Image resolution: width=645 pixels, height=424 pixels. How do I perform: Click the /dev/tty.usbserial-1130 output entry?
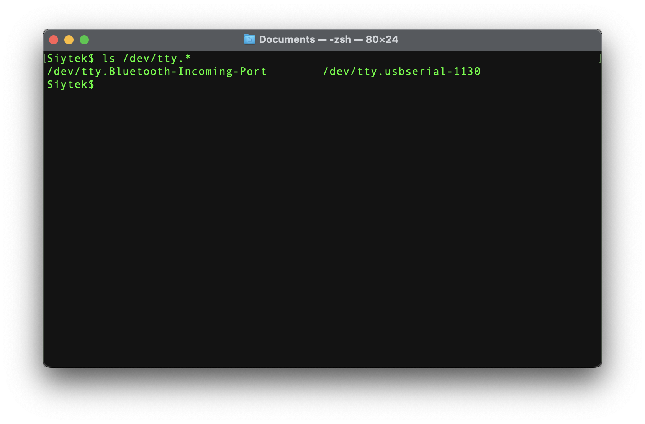pyautogui.click(x=402, y=72)
